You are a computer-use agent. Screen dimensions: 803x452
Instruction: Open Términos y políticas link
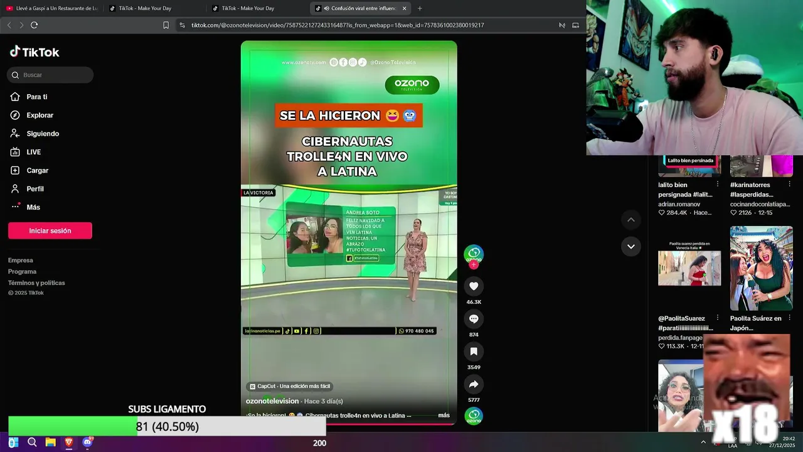(x=36, y=282)
